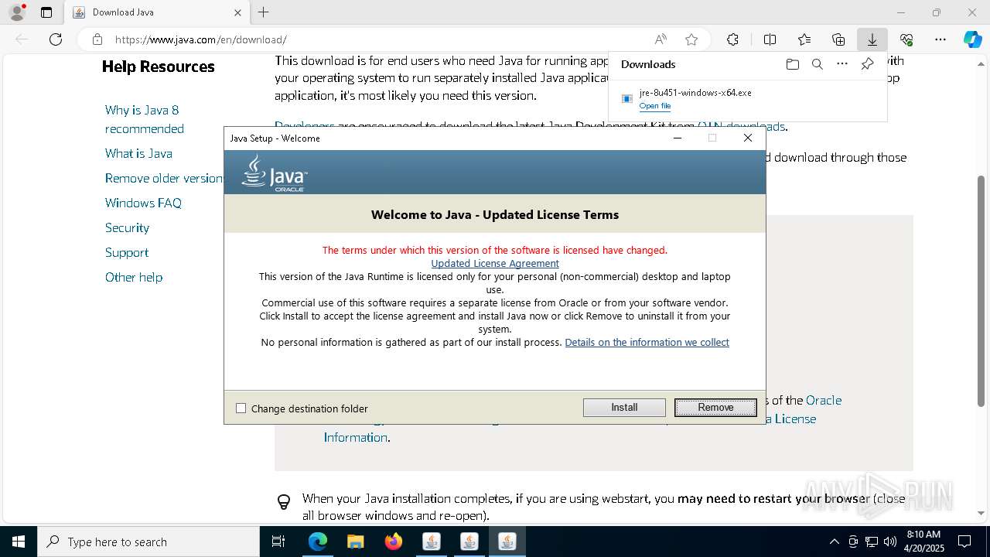Pin the Downloads panel

pos(867,64)
